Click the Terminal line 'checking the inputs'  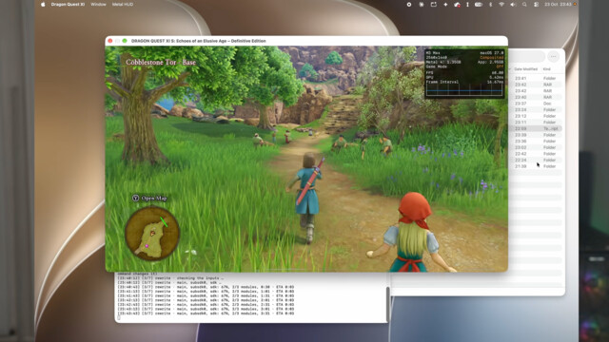pos(171,278)
